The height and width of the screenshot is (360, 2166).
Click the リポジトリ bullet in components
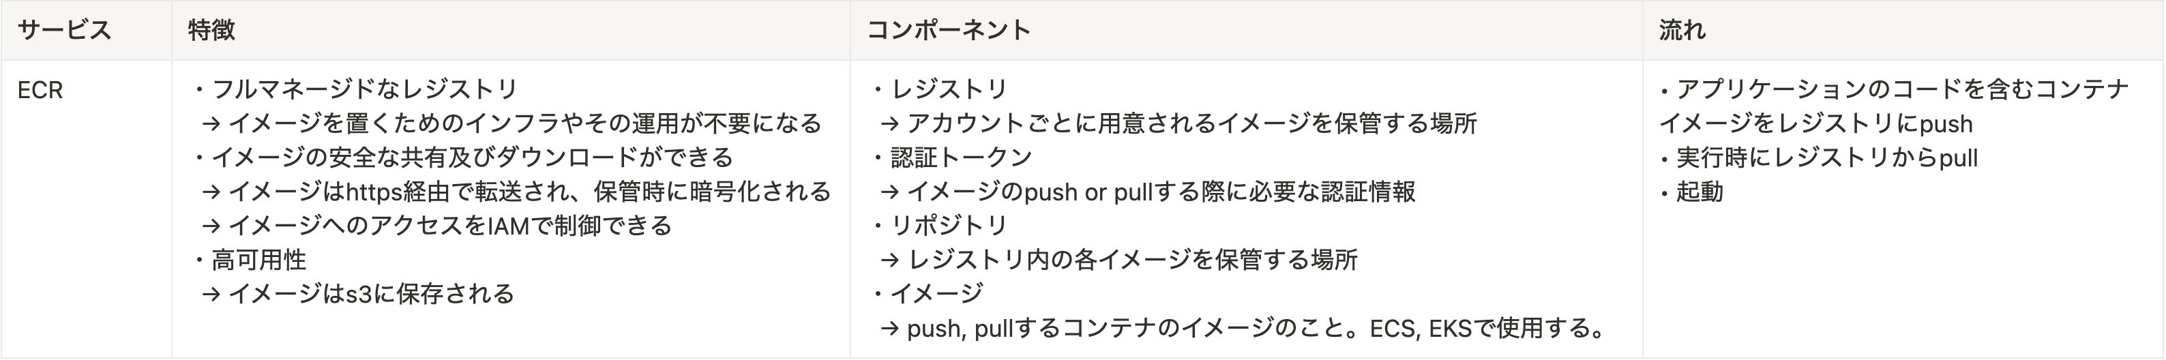click(938, 226)
